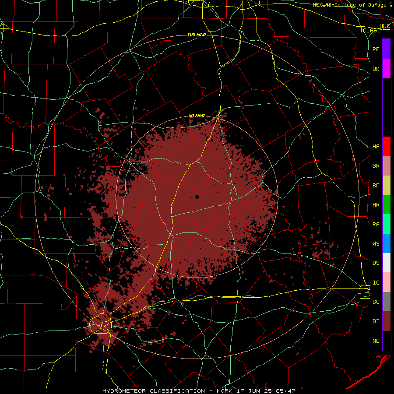Click the RF purple legend swatch
Screen dimensions: 394x394
coord(387,49)
